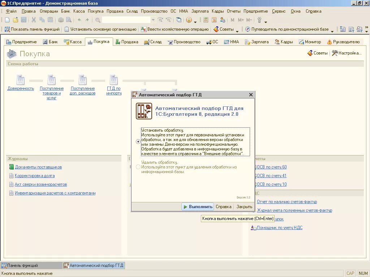Expand dropdown arrow next to wrench icon

pyautogui.click(x=266, y=22)
